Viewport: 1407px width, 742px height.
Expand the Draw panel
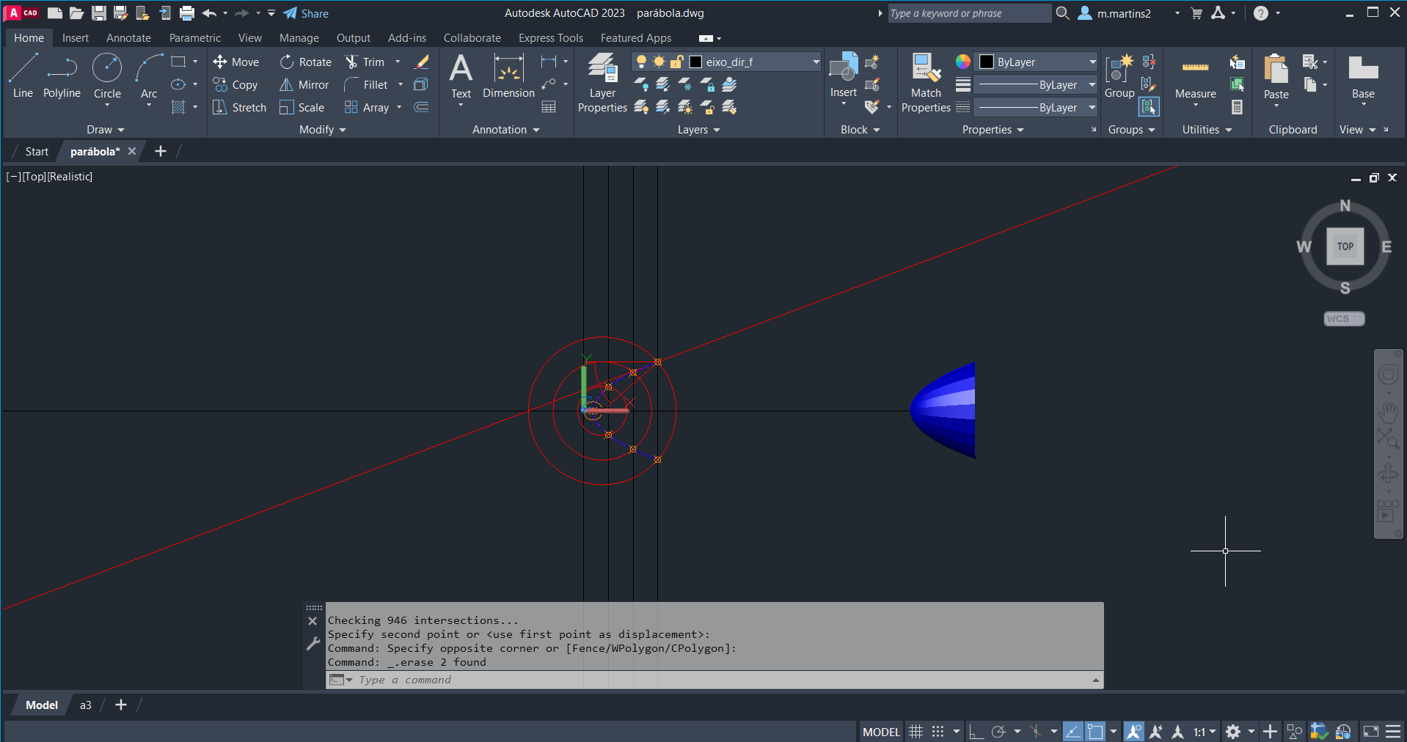coord(105,130)
